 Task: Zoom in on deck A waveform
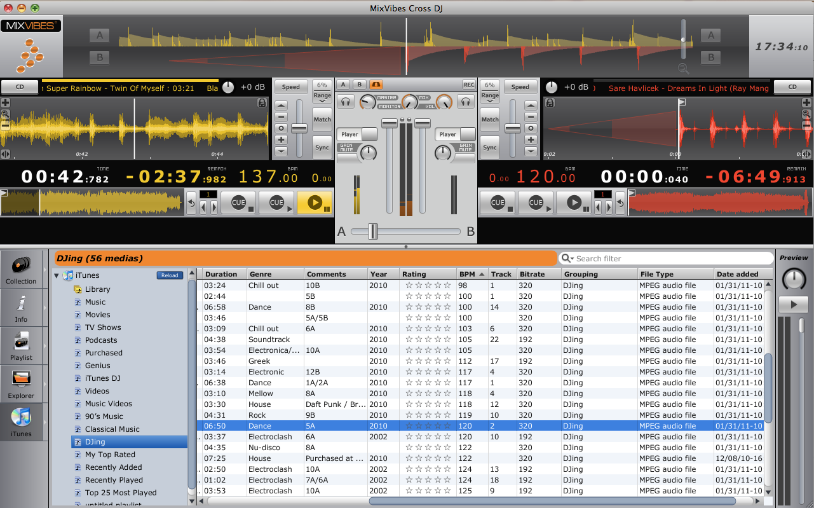[x=5, y=102]
